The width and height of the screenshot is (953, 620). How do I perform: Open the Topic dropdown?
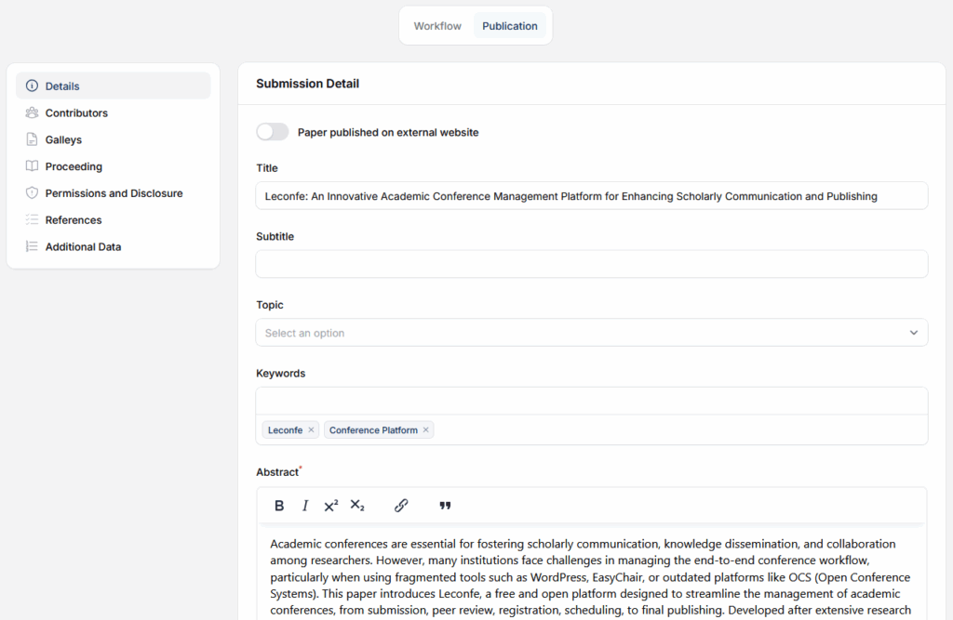[x=591, y=333]
